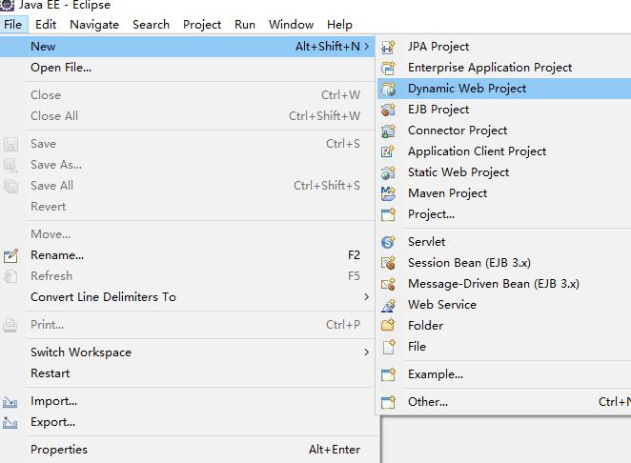The image size is (631, 463).
Task: Click the Web Service icon
Action: (x=388, y=305)
